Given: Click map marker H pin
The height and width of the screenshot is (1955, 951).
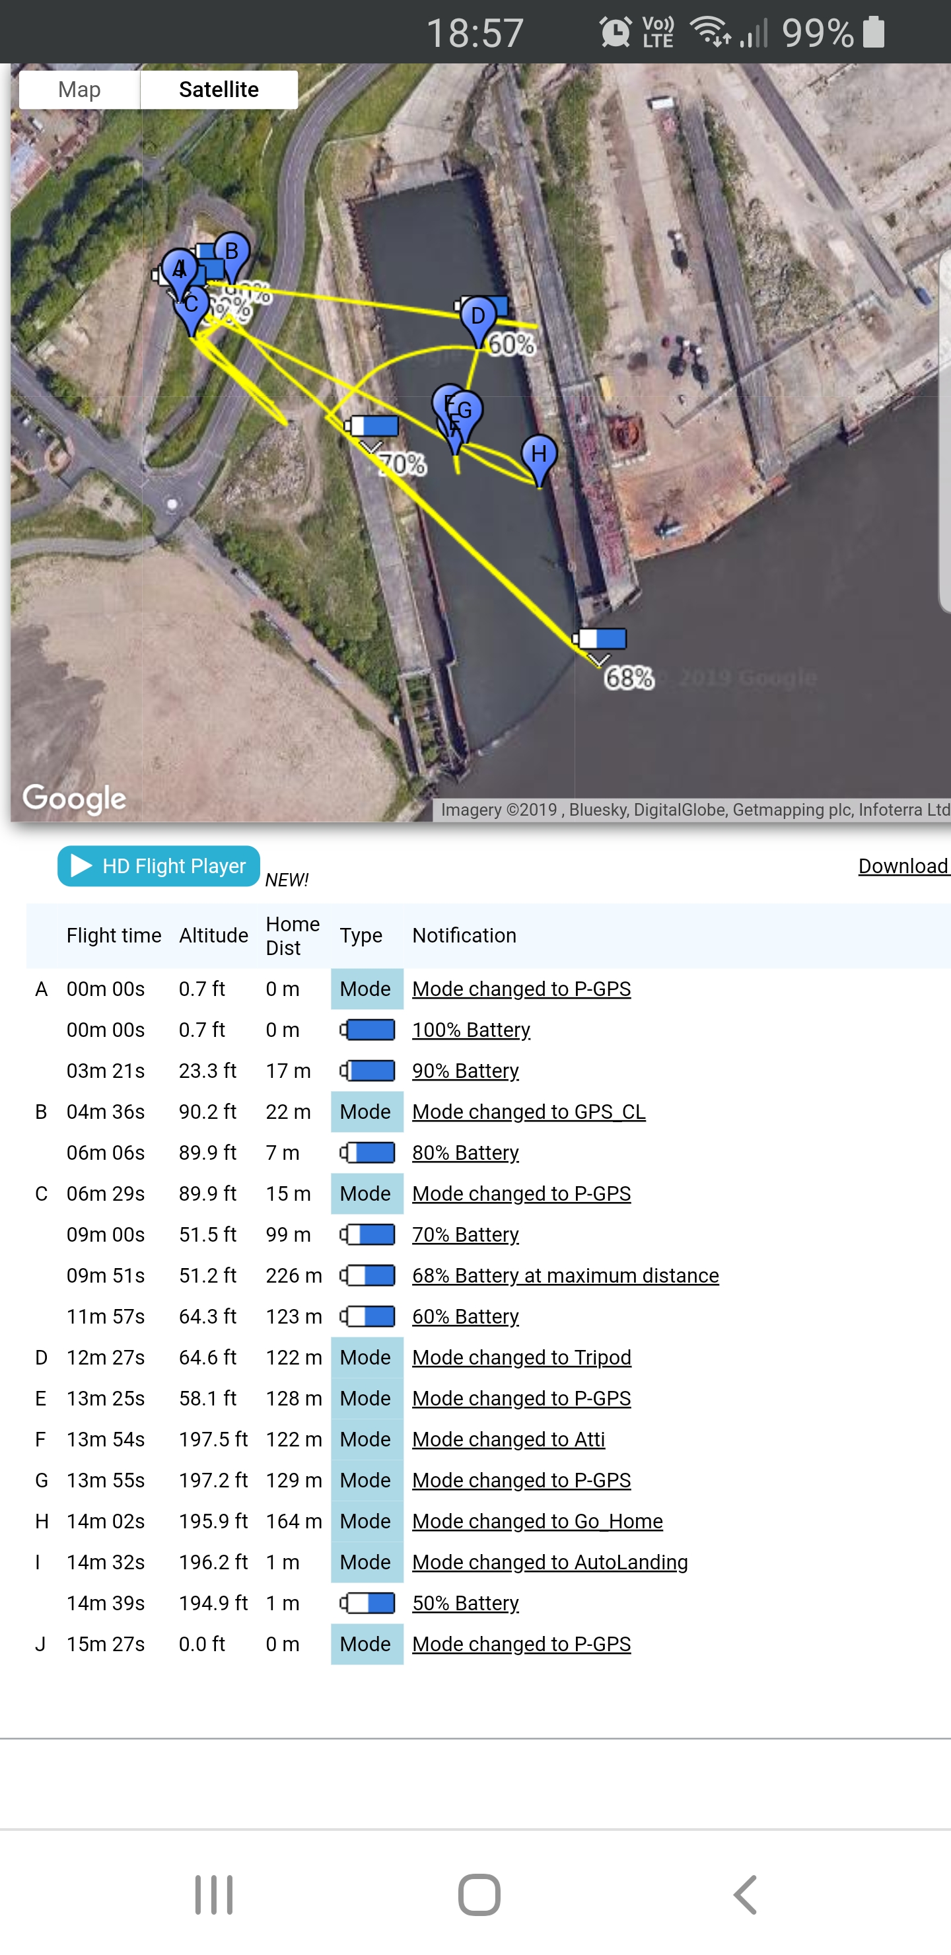Looking at the screenshot, I should tap(539, 455).
